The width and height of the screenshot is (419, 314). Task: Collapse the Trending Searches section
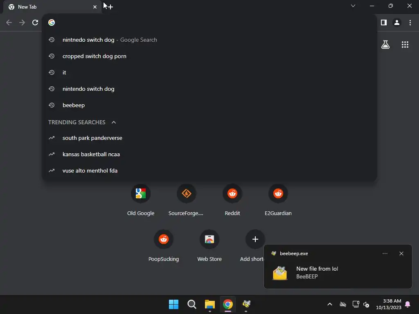tap(114, 122)
